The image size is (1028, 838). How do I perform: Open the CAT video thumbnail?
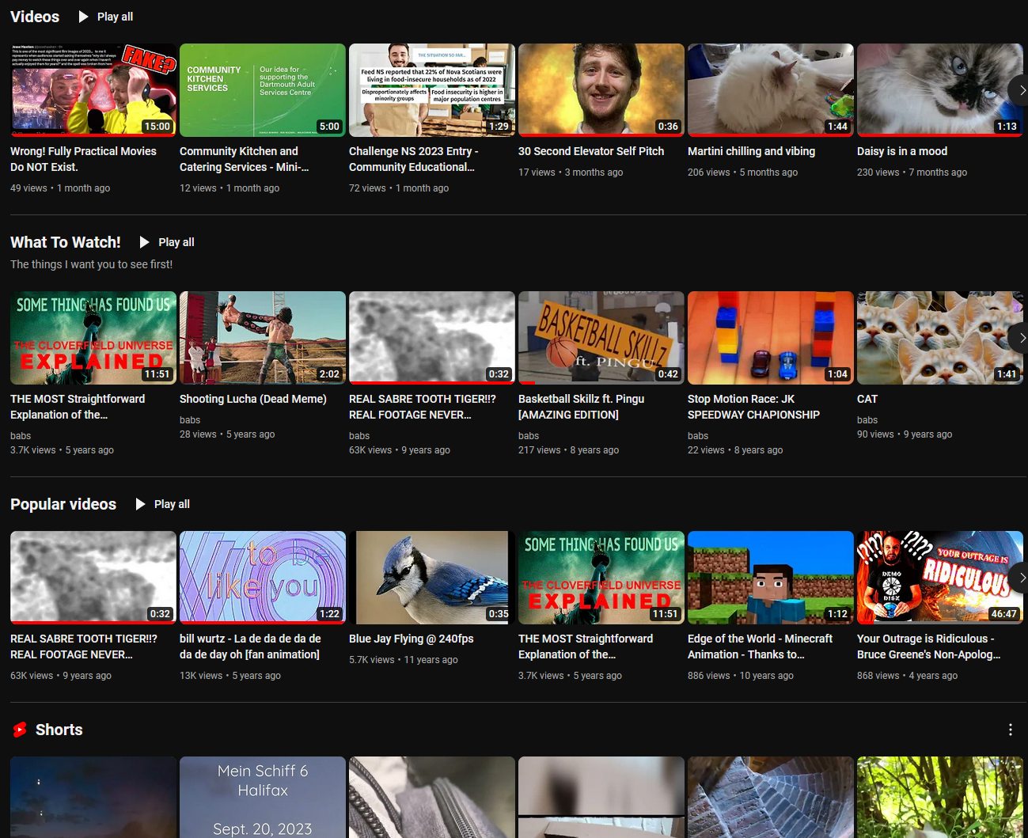940,338
